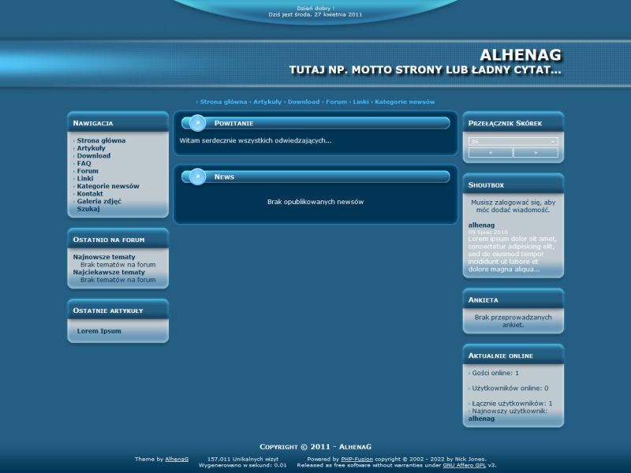Select Download in top navigation bar
The height and width of the screenshot is (473, 631).
point(304,102)
